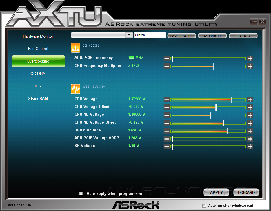Viewport: 271px width, 211px height.
Task: Close the AXTU utility window
Action: [x=262, y=22]
